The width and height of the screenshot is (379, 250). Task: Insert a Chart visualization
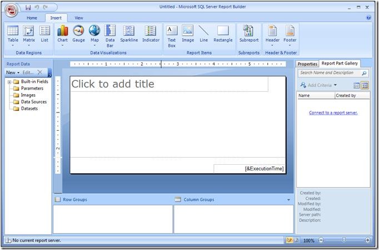(62, 36)
